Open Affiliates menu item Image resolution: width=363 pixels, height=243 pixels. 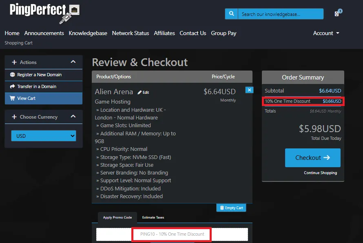164,33
